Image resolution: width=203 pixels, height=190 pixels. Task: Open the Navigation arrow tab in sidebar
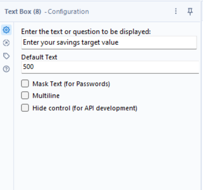click(6, 43)
